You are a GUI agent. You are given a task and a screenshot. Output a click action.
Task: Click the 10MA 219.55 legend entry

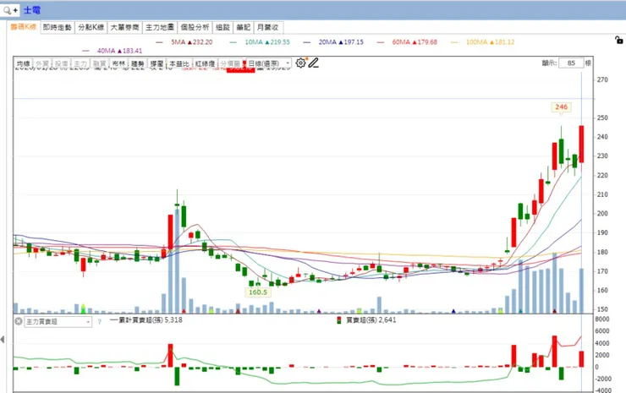[x=260, y=42]
